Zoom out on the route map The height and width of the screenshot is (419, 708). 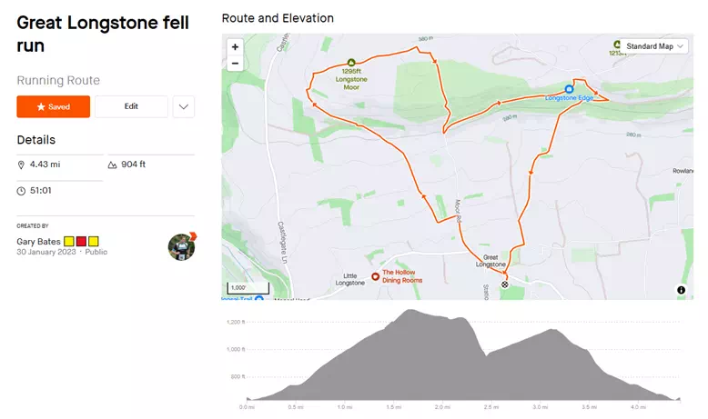(235, 64)
